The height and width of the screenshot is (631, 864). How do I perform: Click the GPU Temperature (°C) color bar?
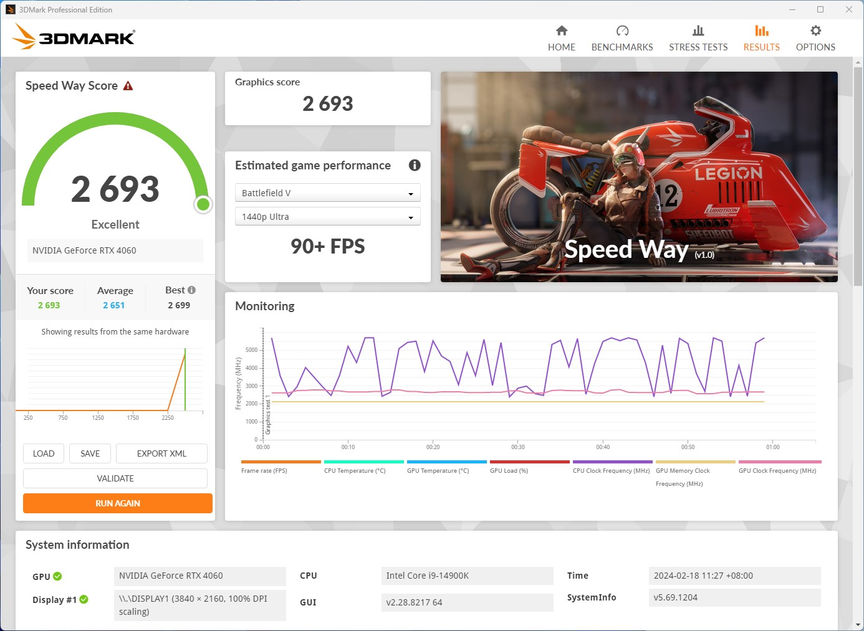446,462
